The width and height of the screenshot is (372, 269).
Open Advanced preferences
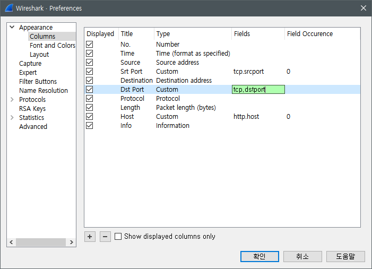point(33,126)
